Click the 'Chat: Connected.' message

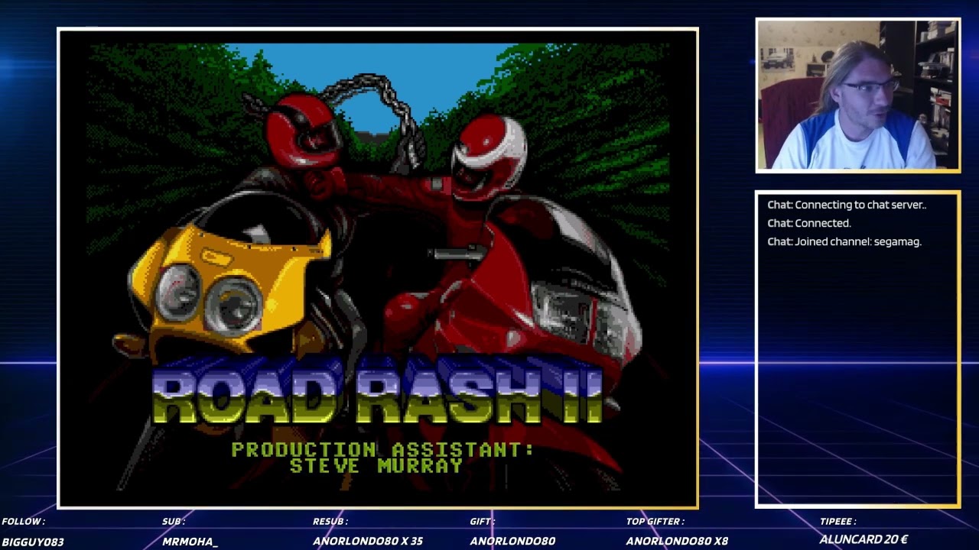tap(809, 223)
